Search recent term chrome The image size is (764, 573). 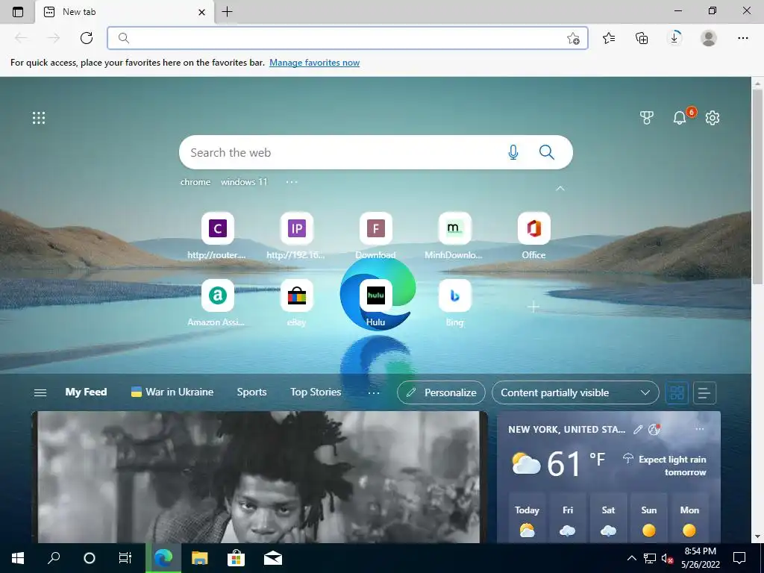pos(195,182)
